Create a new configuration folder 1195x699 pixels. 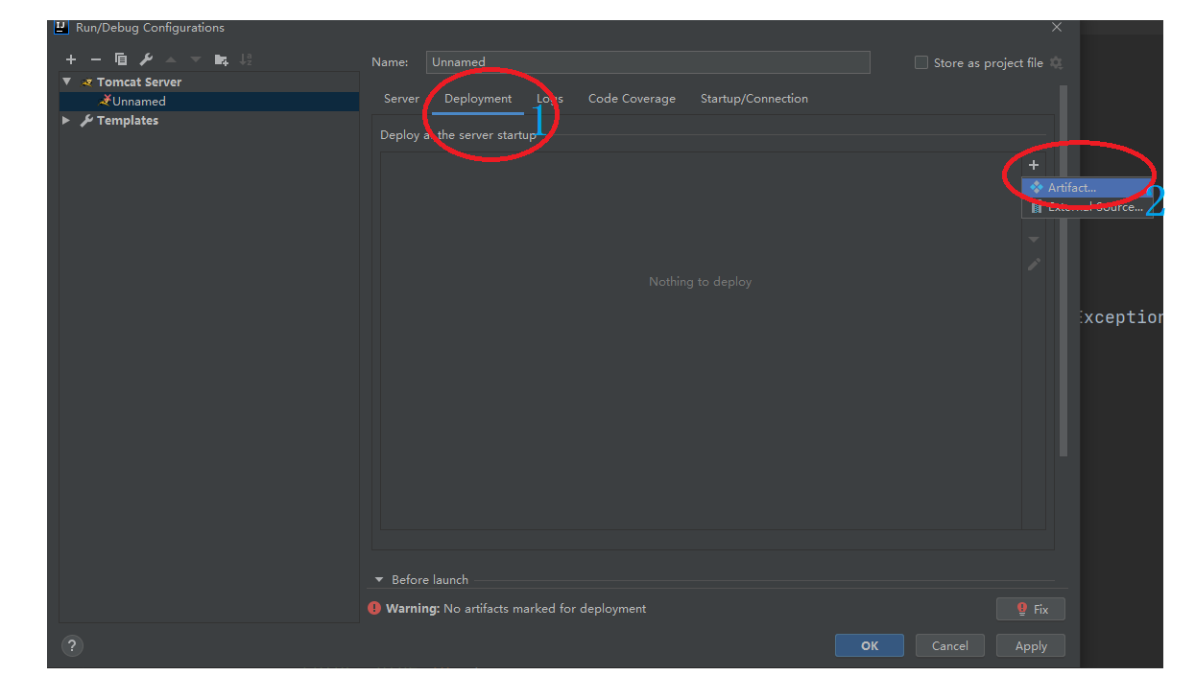[x=222, y=59]
